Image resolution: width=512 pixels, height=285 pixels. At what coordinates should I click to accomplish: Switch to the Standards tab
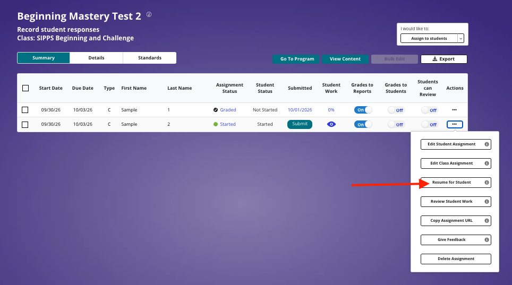[x=150, y=58]
